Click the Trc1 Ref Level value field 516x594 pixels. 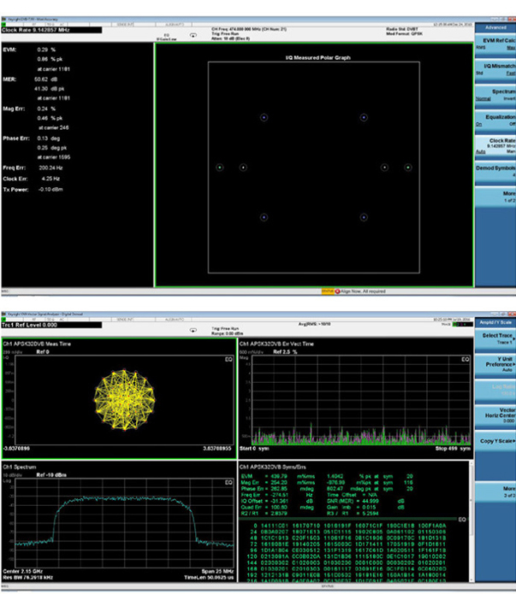[51, 325]
